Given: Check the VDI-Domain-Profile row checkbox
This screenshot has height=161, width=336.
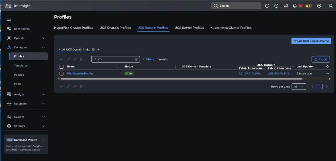Looking at the screenshot, I should coord(61,74).
